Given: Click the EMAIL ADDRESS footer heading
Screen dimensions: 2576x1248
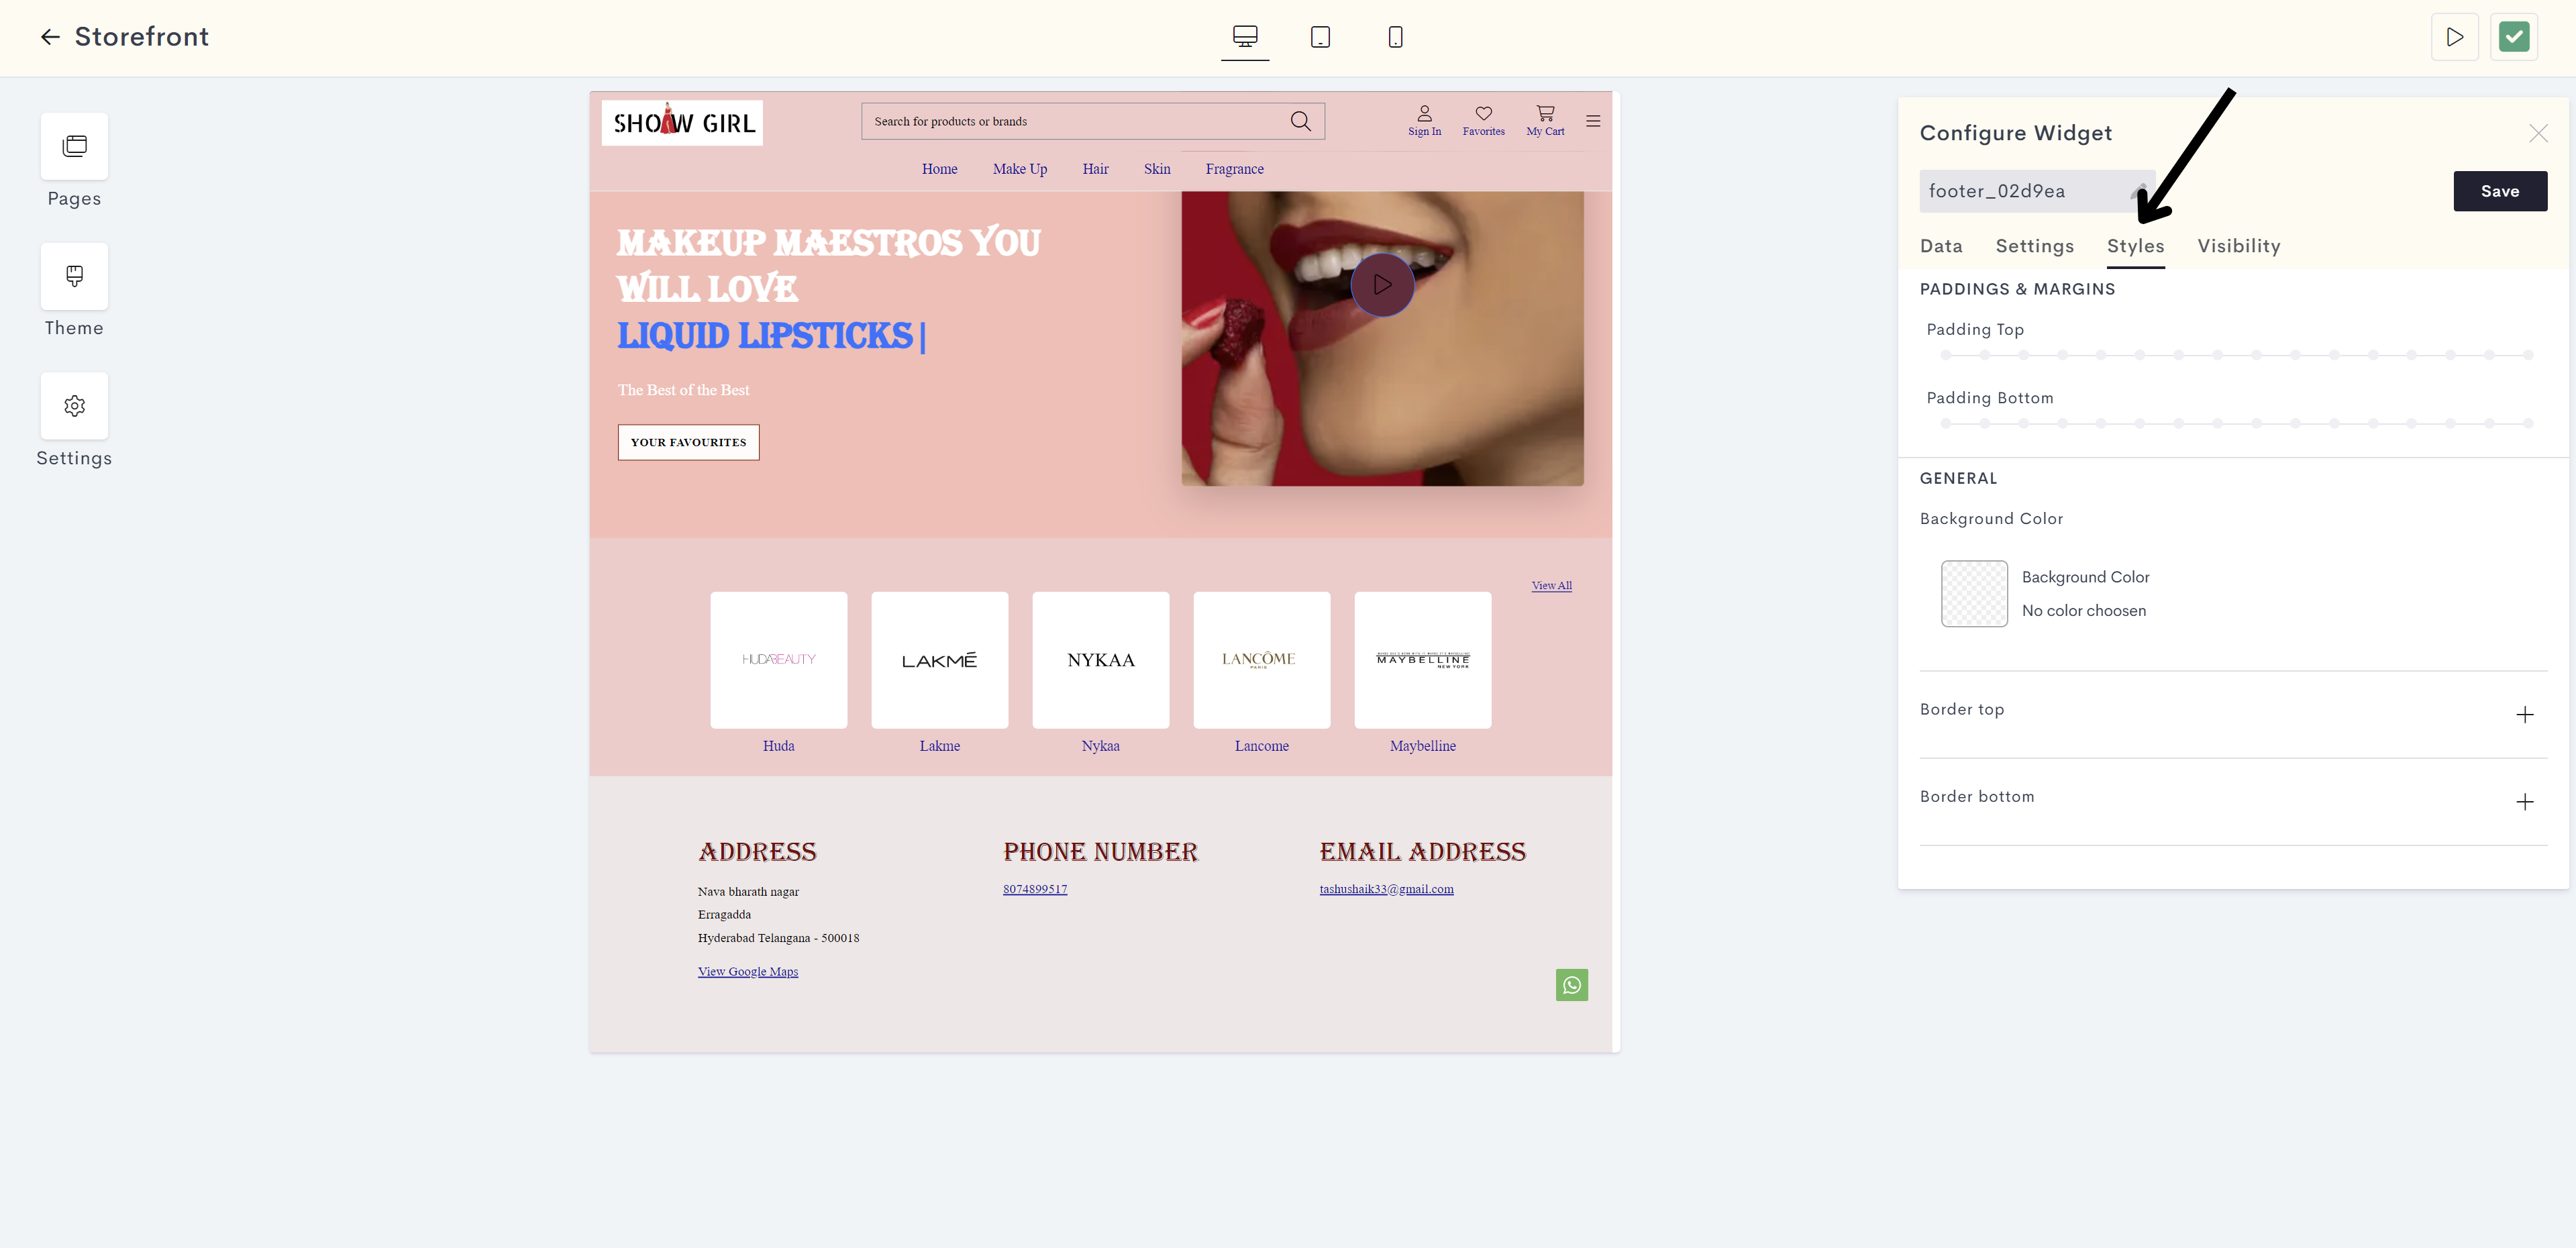Looking at the screenshot, I should 1422,852.
